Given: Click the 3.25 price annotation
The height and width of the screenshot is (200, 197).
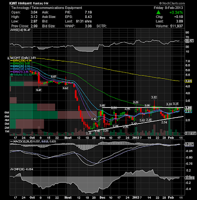Looking at the screenshot, I should pos(136,102).
